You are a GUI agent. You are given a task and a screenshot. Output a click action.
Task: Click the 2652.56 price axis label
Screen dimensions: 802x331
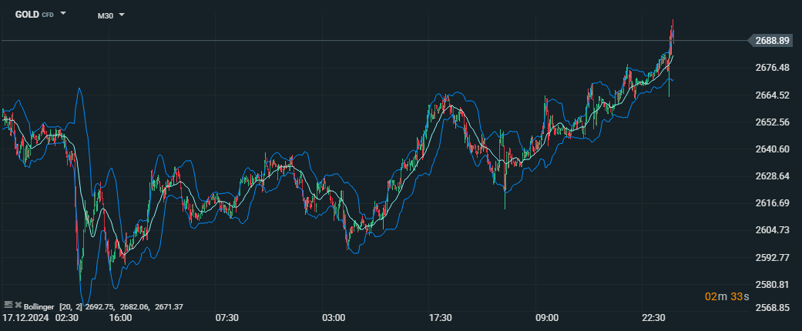click(x=773, y=122)
